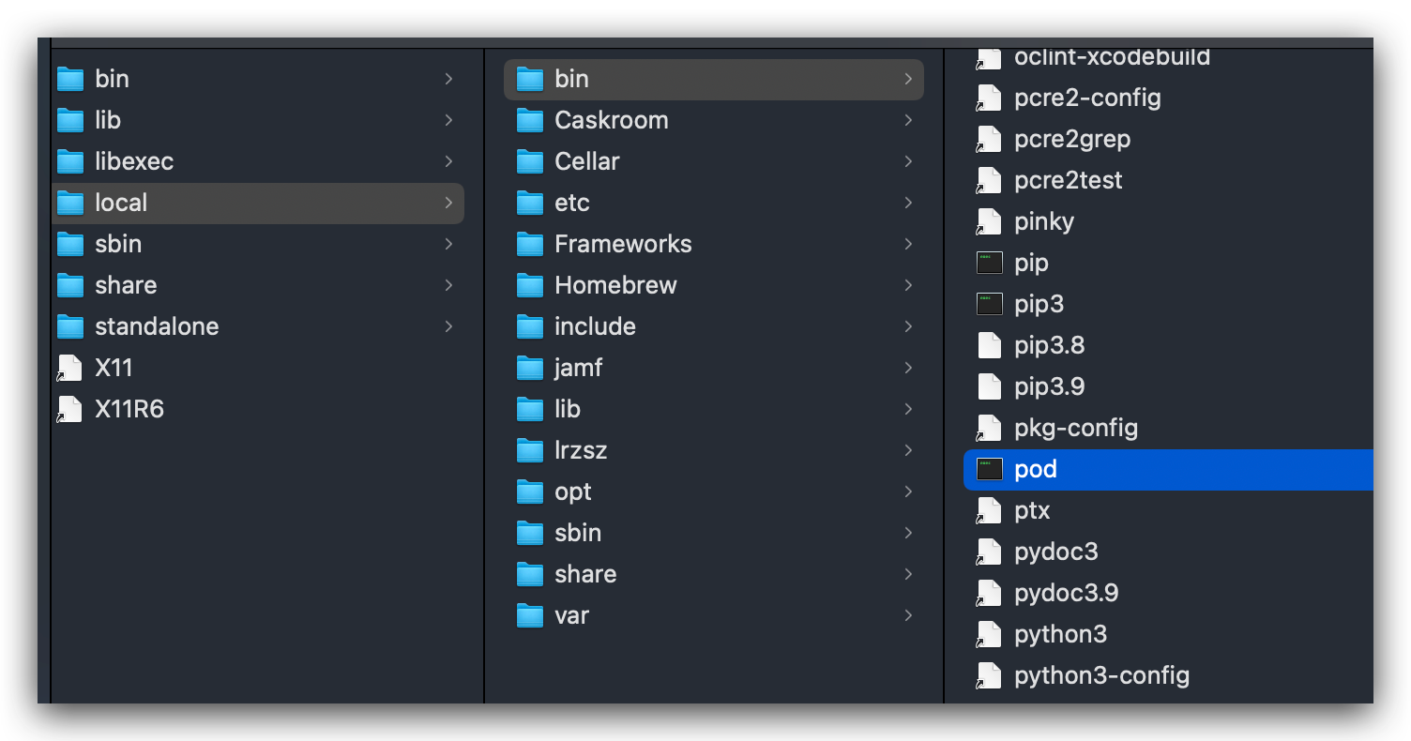Expand the Caskroom folder chevron
Image resolution: width=1411 pixels, height=741 pixels.
click(x=908, y=120)
